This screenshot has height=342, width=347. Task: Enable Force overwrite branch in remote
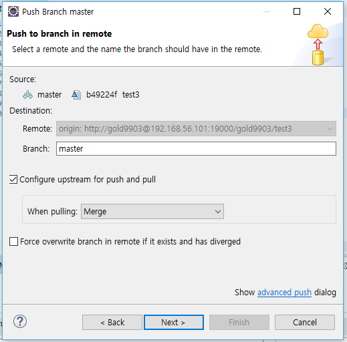click(13, 242)
